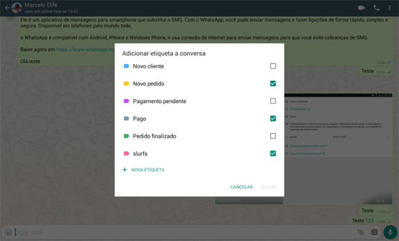This screenshot has width=399, height=241.
Task: Click the CANCELAR button
Action: click(x=241, y=187)
